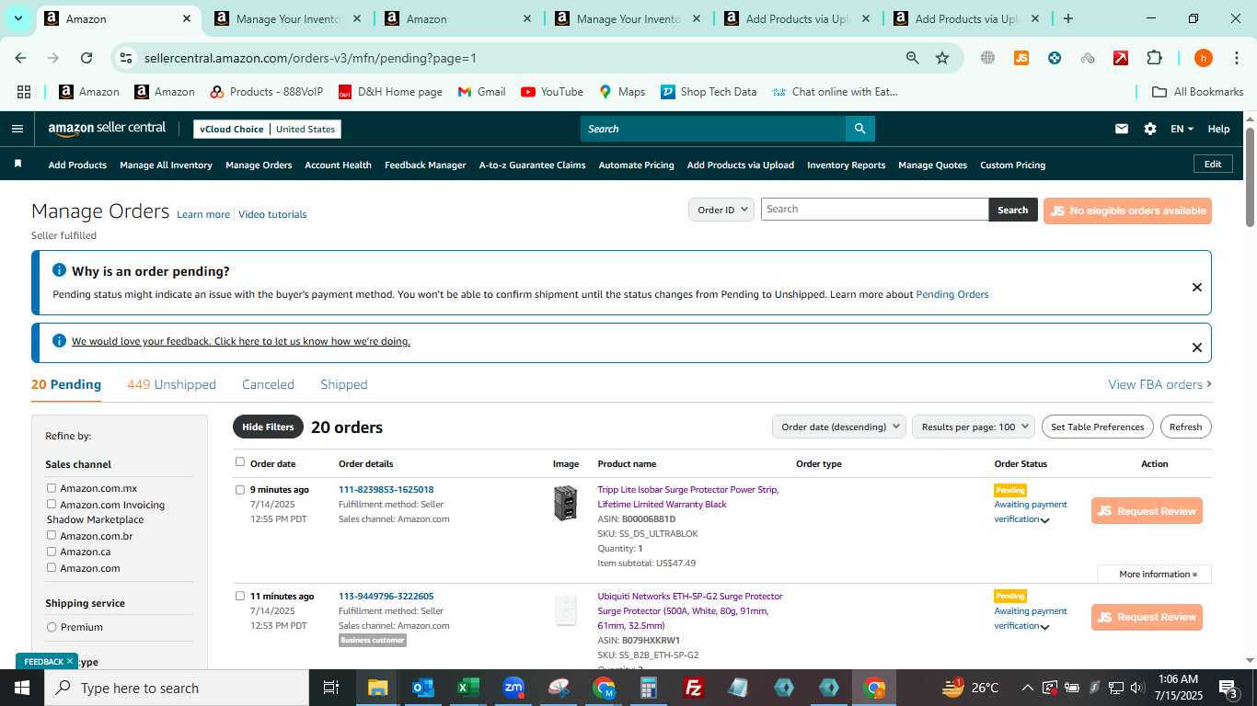1257x706 pixels.
Task: Open Chrome extensions puzzle icon
Action: (1154, 58)
